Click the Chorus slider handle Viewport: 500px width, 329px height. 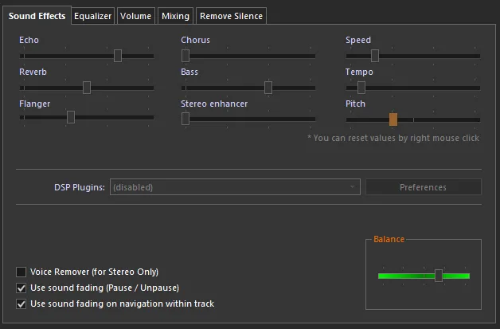[186, 56]
